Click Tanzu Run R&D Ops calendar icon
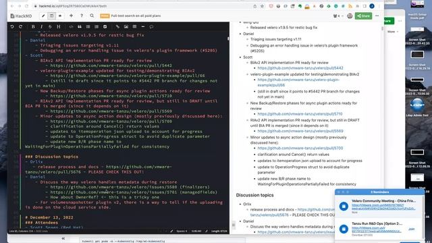The image size is (432, 243). 344,229
